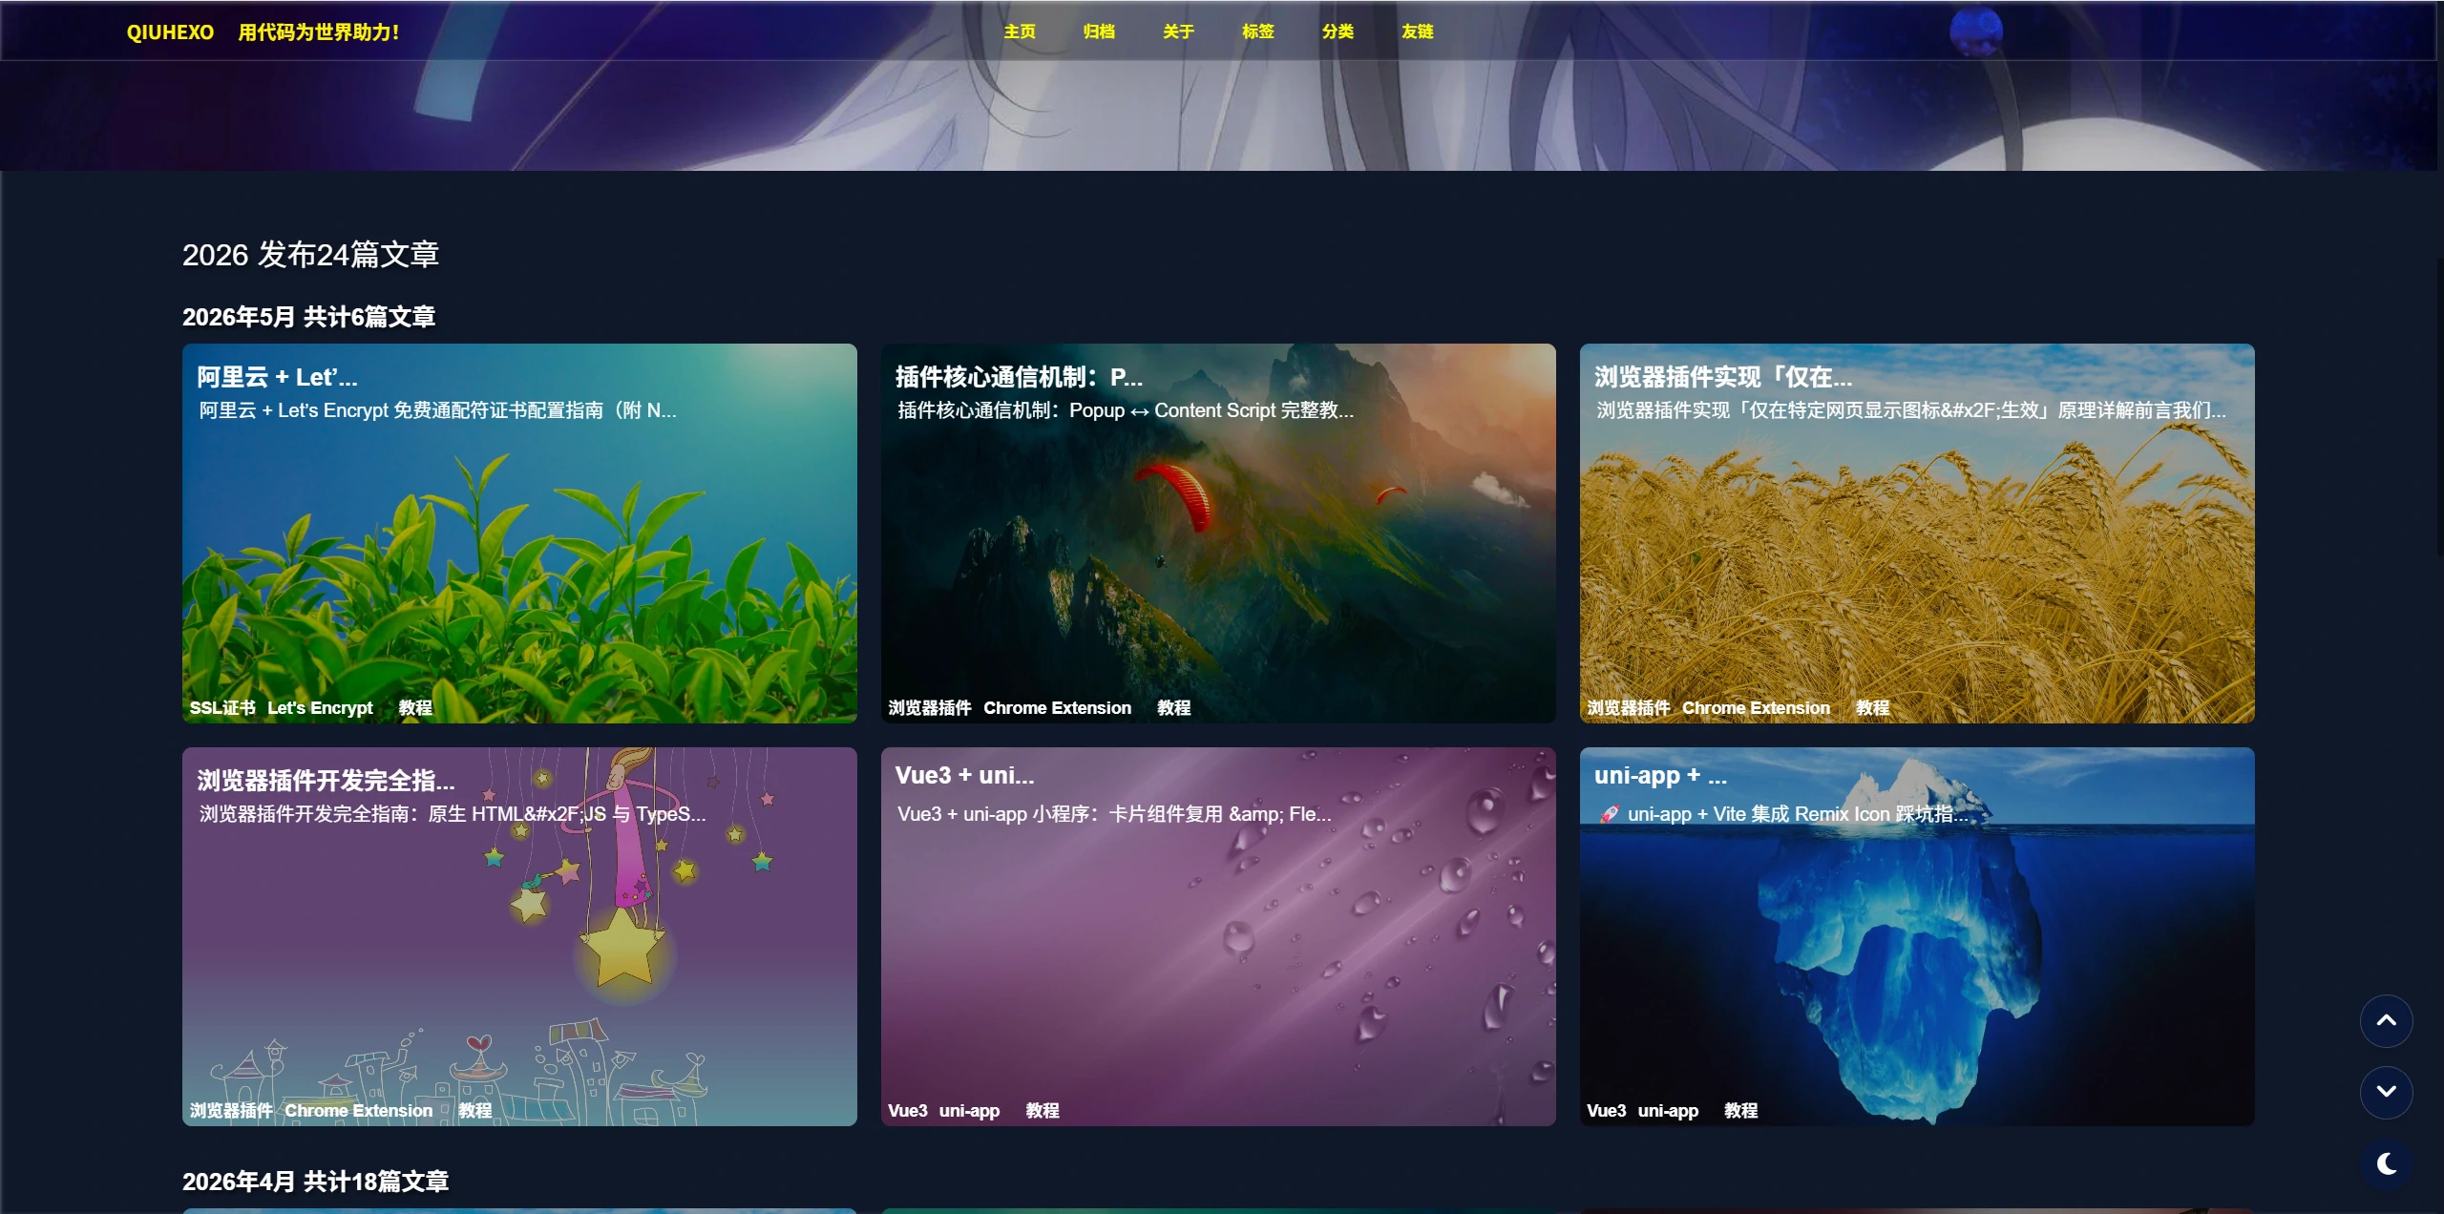Click Chrome Extension tag on the wheat field card
This screenshot has width=2444, height=1214.
click(1756, 708)
